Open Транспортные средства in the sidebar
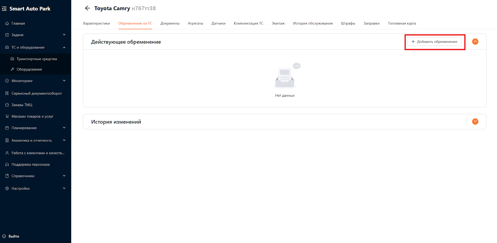 [37, 59]
